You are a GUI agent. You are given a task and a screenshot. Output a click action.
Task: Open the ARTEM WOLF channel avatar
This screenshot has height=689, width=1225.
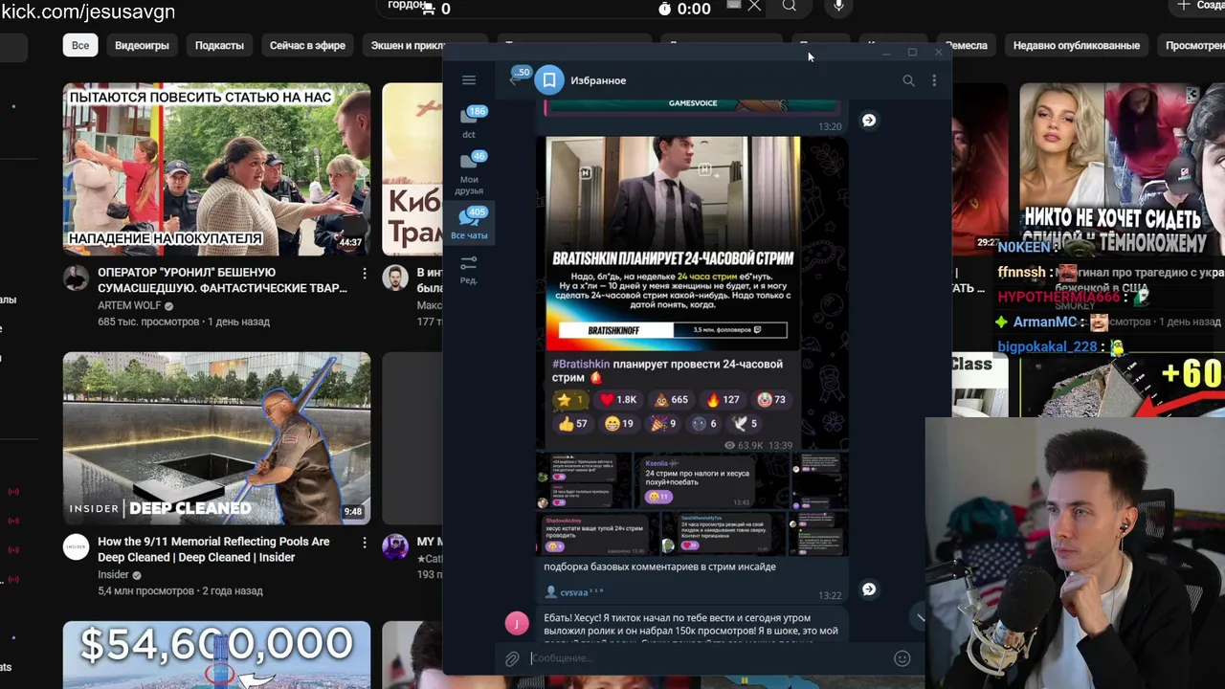(76, 278)
